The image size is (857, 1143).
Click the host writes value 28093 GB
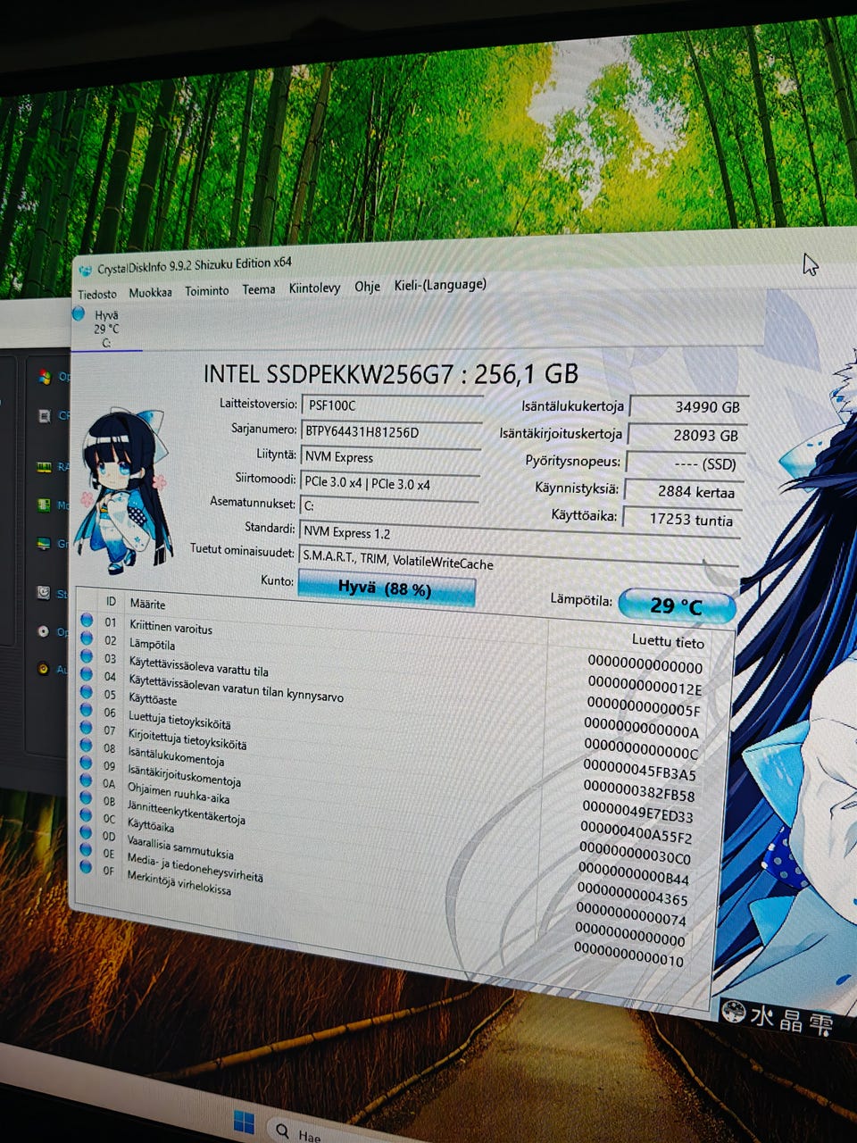(686, 436)
